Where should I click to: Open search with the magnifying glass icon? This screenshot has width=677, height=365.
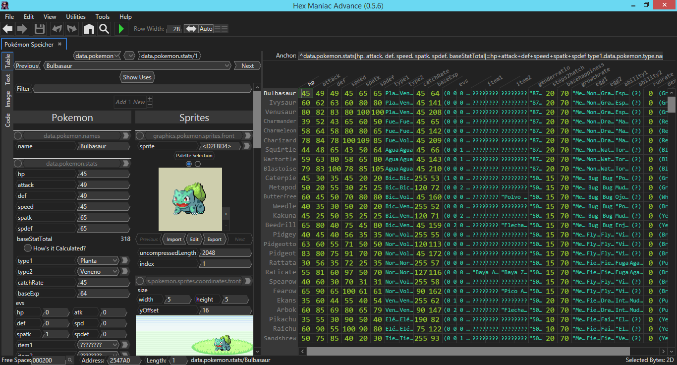[104, 29]
